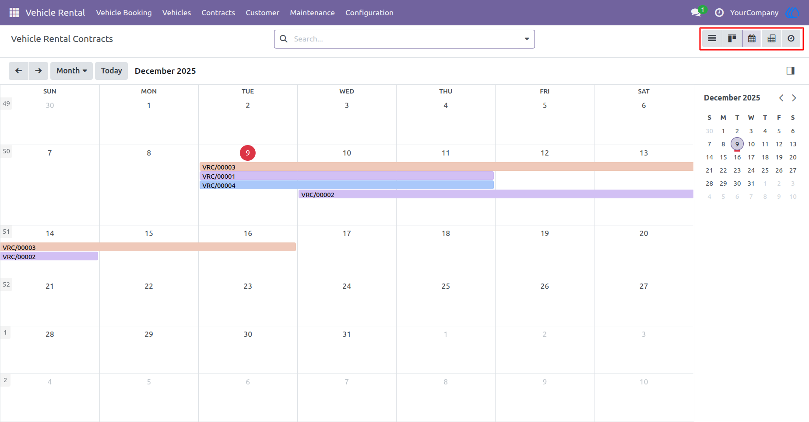Switch to pivot table view
Image resolution: width=809 pixels, height=422 pixels.
click(771, 38)
